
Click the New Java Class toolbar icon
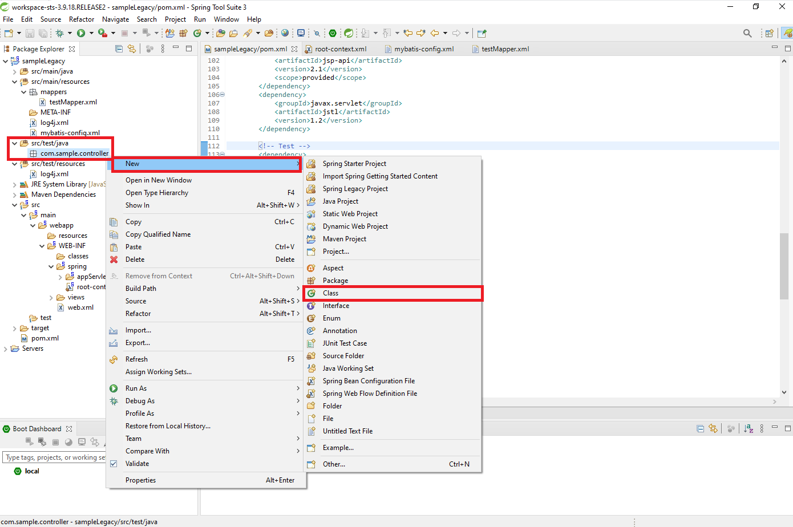click(x=197, y=33)
